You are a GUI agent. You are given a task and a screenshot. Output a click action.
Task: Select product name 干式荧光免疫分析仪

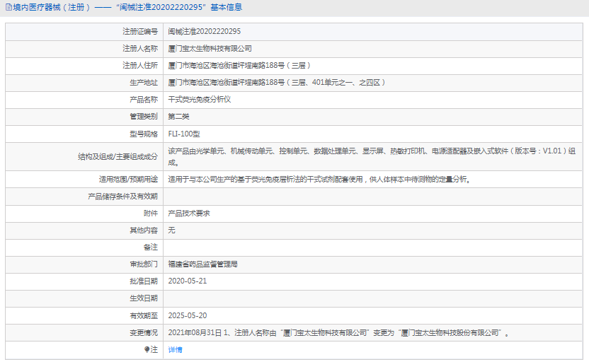click(x=200, y=100)
